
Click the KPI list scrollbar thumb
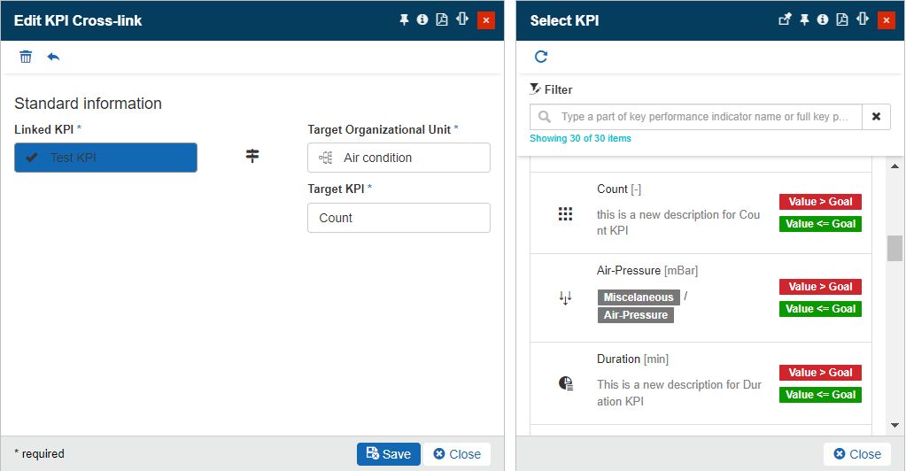coord(894,248)
